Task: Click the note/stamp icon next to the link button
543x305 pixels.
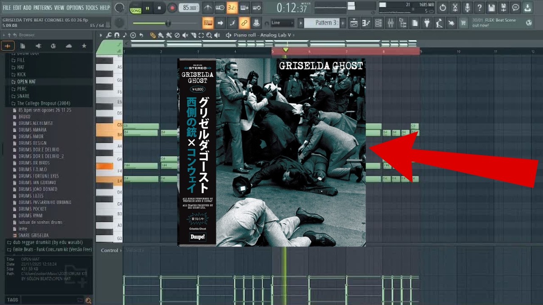Action: pyautogui.click(x=256, y=23)
